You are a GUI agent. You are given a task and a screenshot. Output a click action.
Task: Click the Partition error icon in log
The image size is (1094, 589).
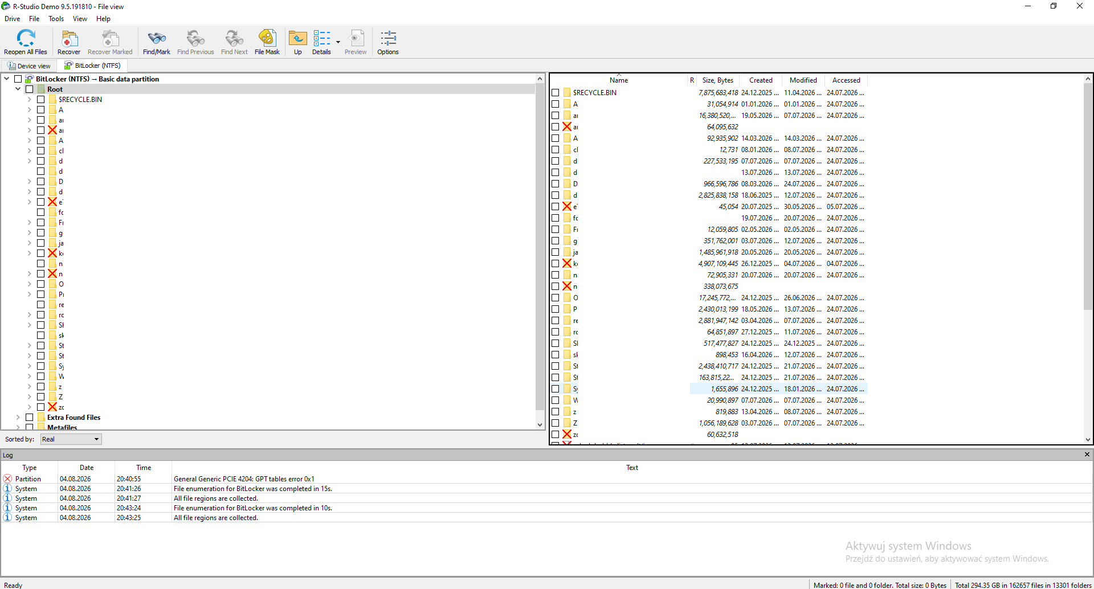(7, 478)
